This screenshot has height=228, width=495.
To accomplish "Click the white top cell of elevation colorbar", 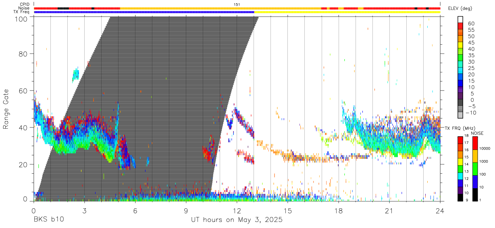I will coord(461,19).
